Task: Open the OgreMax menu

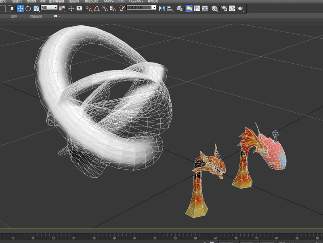Action: coord(136,2)
